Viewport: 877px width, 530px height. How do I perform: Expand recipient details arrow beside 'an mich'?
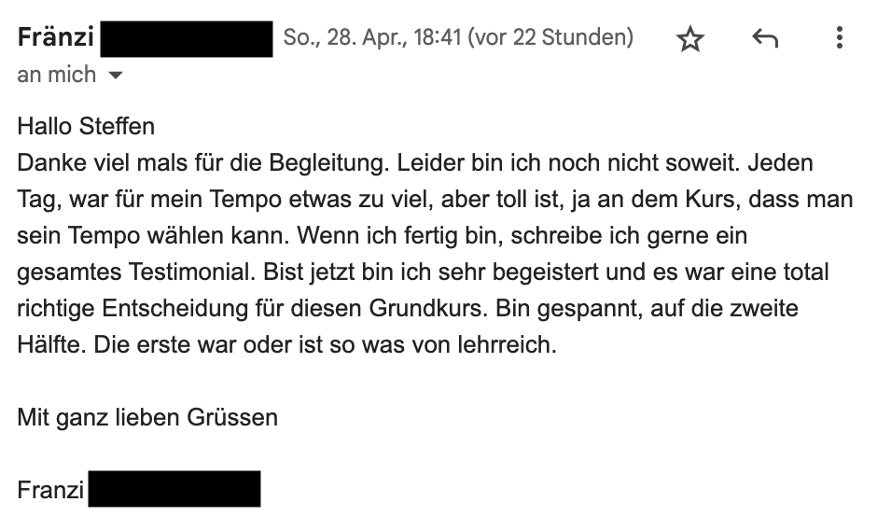[x=116, y=76]
